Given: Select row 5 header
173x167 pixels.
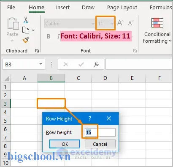Looking at the screenshot, I should (x=5, y=120).
